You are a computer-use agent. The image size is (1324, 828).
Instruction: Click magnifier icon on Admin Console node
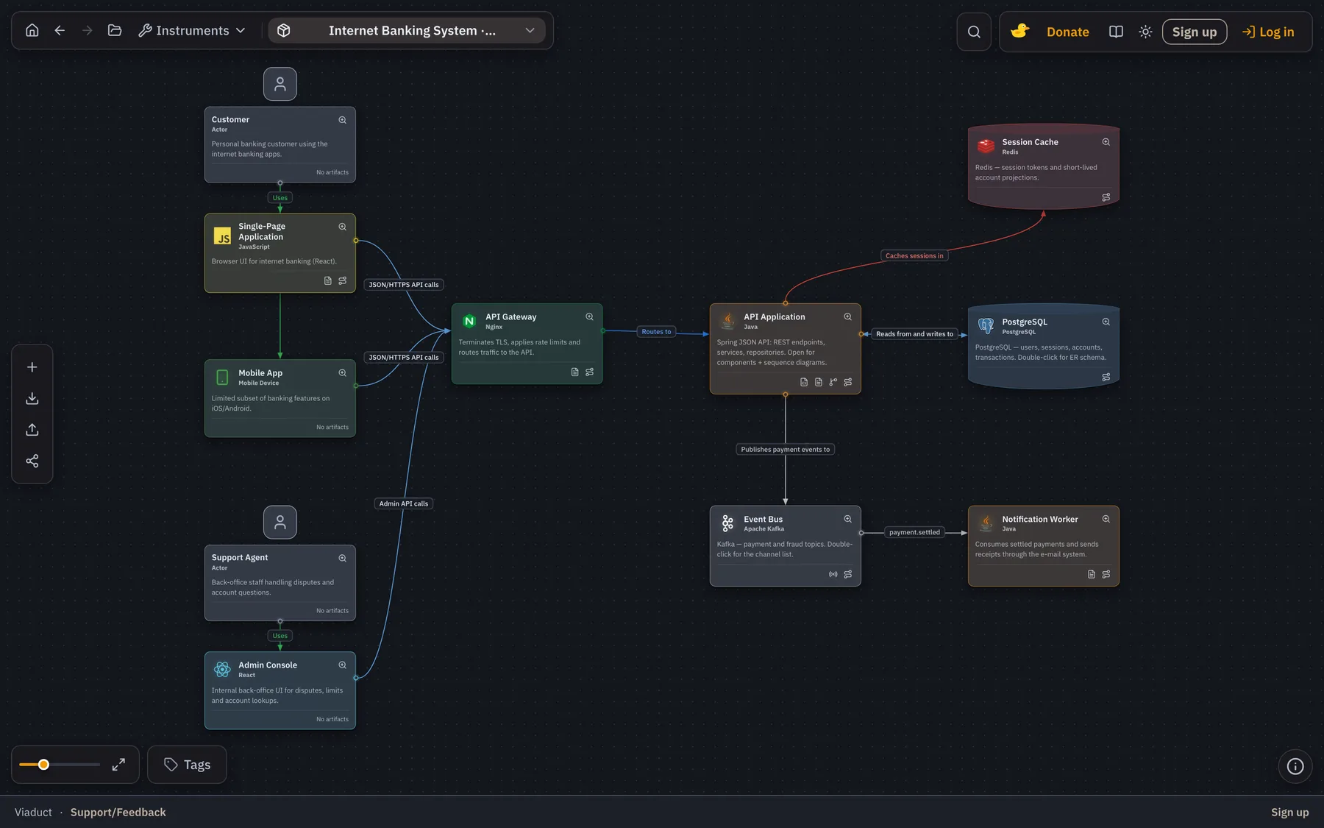tap(342, 665)
